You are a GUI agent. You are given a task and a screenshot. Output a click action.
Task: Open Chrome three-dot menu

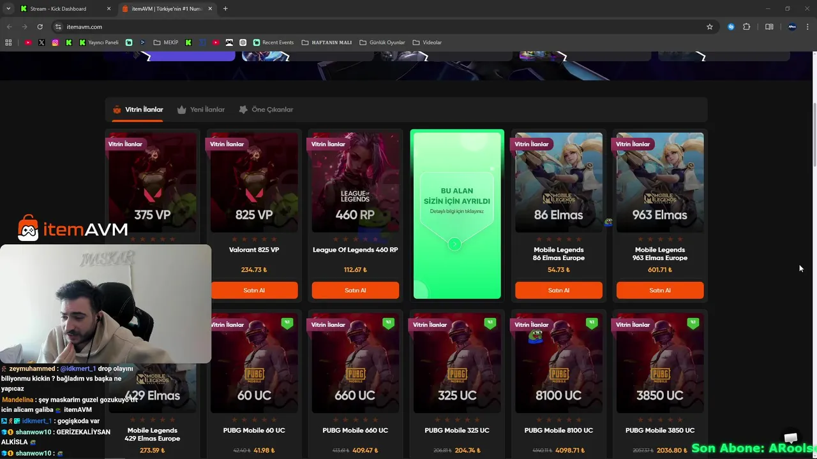[808, 27]
